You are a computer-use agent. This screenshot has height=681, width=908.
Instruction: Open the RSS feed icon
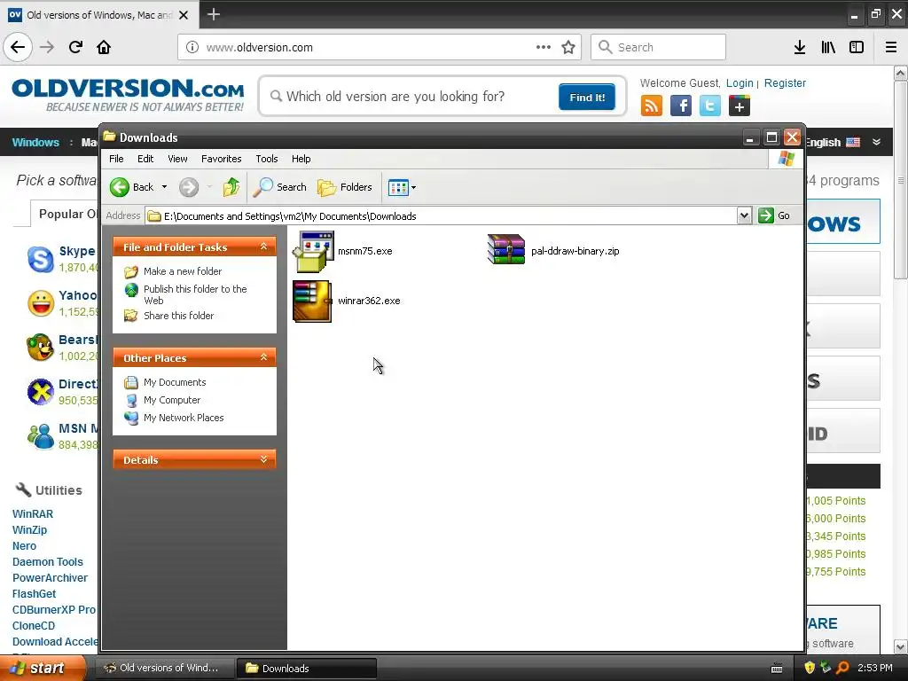652,106
